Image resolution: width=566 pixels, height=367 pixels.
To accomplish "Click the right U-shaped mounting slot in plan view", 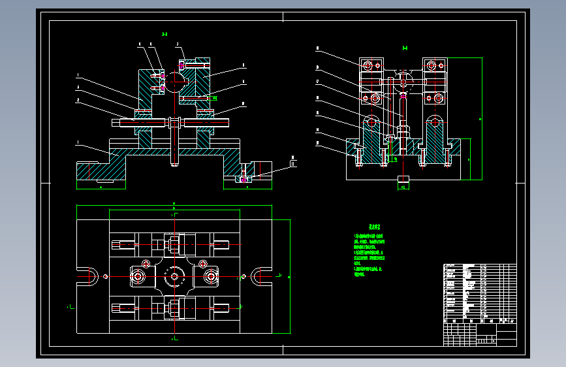I will [x=261, y=277].
